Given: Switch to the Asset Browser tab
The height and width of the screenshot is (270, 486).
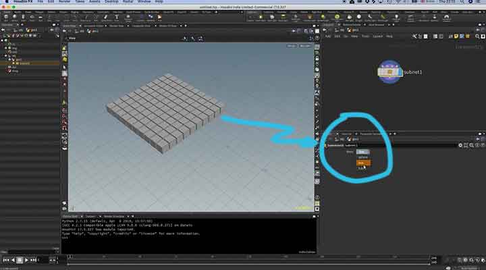Looking at the screenshot, I should [376, 25].
